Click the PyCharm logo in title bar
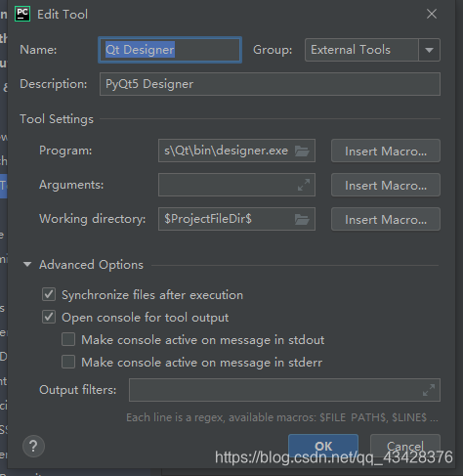The width and height of the screenshot is (463, 476). [22, 14]
